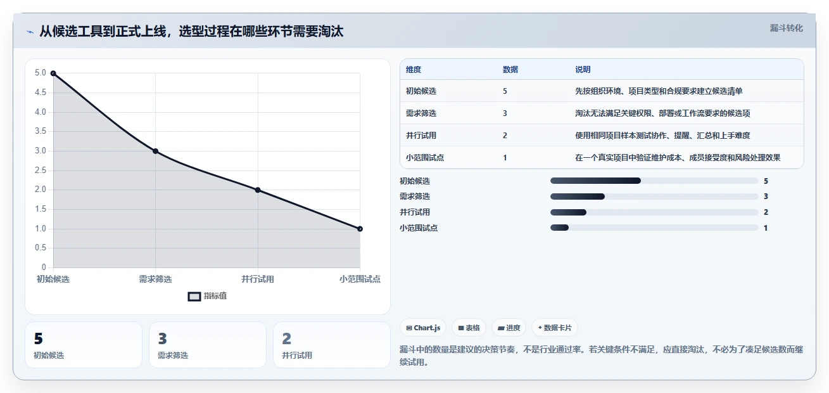Toggle the 指标值 legend item
The height and width of the screenshot is (393, 829).
click(x=208, y=296)
